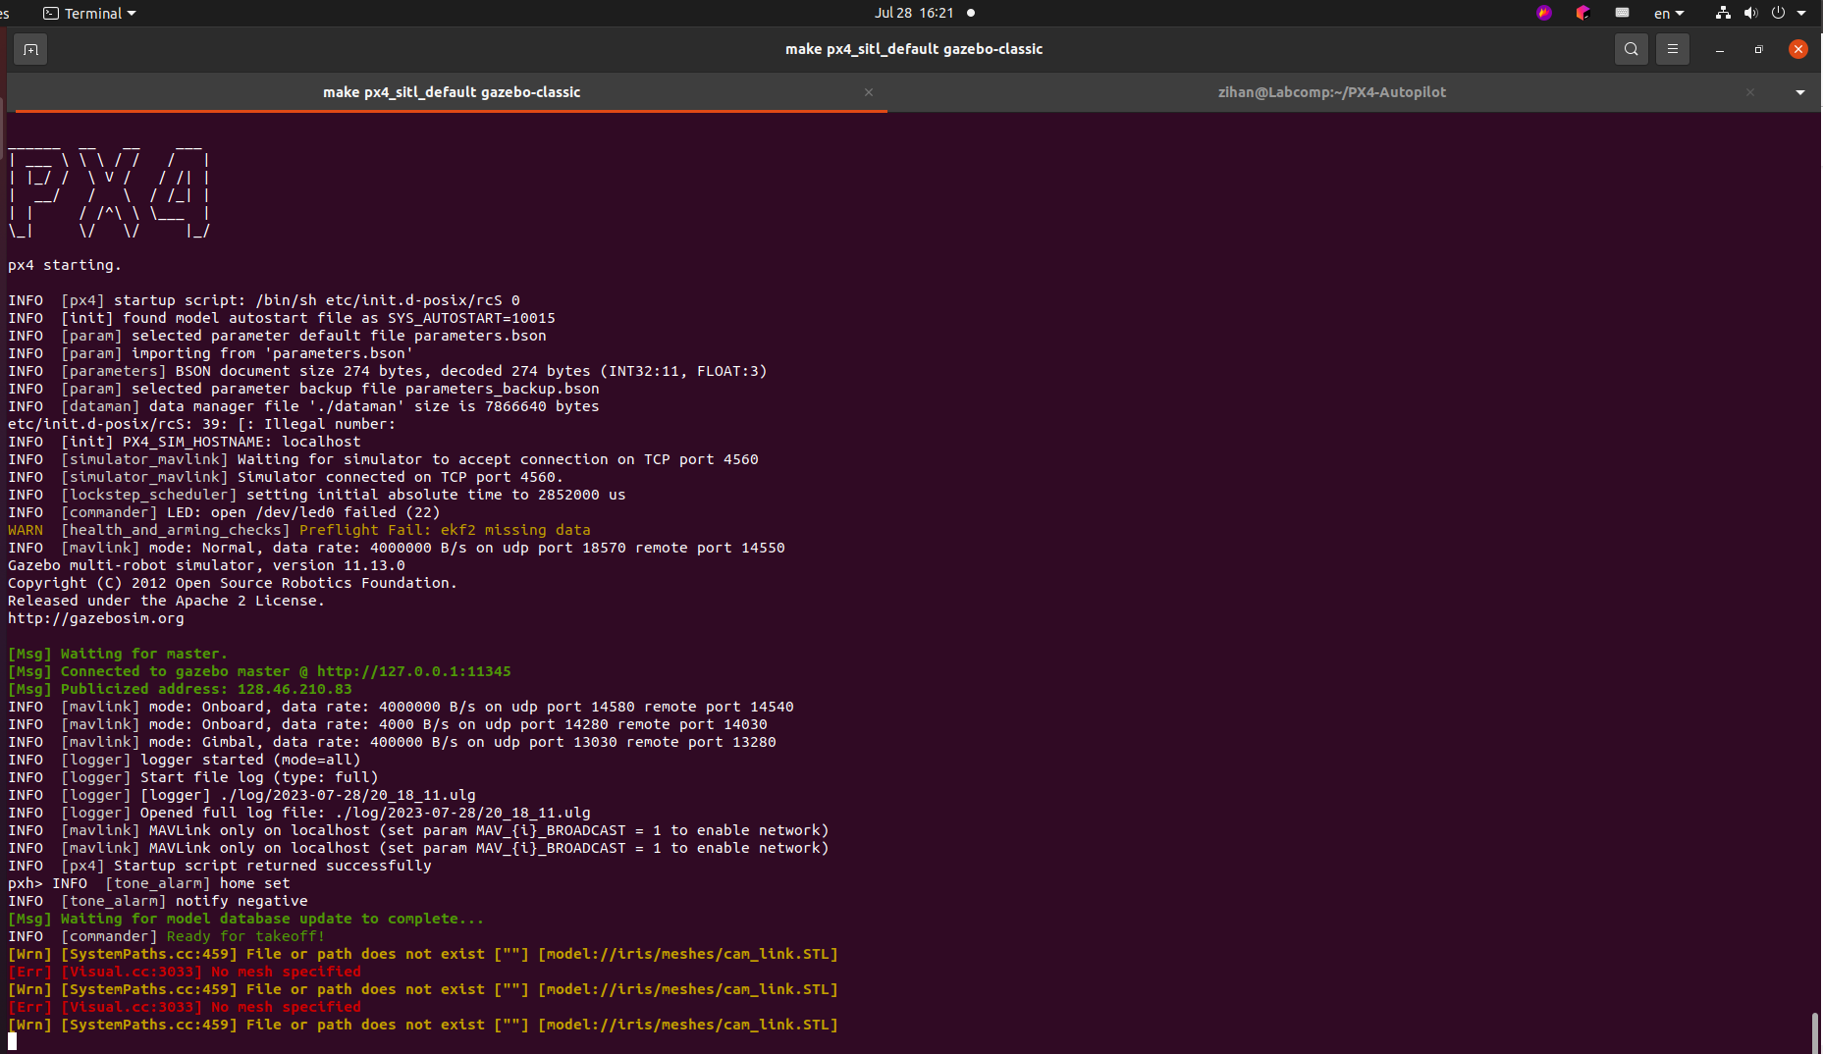Click the 'mode: Gimbal' mavlink line
The height and width of the screenshot is (1054, 1823).
[x=392, y=742]
